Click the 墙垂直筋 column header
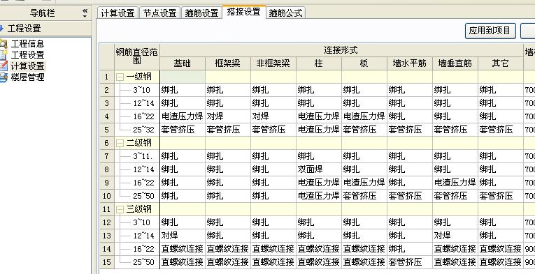535x274 pixels. tap(455, 63)
